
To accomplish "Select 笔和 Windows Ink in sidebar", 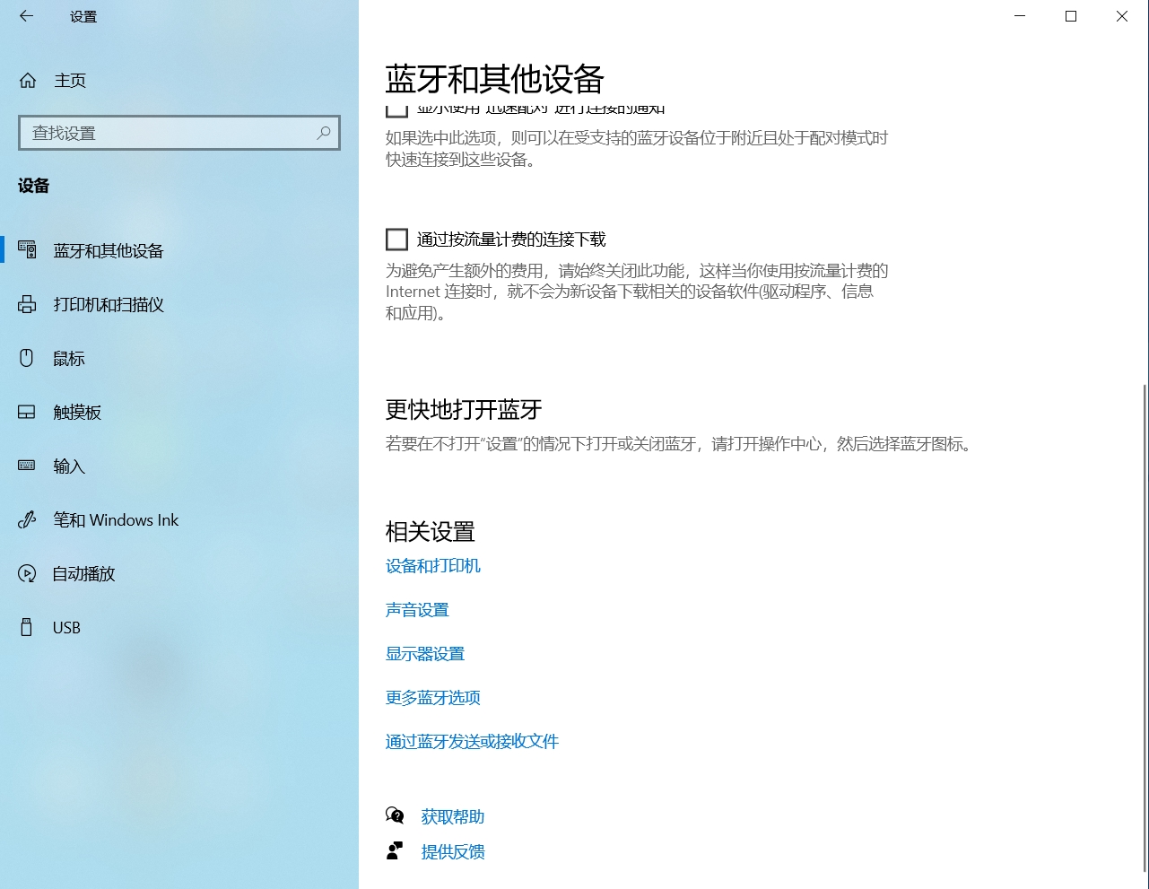I will click(116, 520).
